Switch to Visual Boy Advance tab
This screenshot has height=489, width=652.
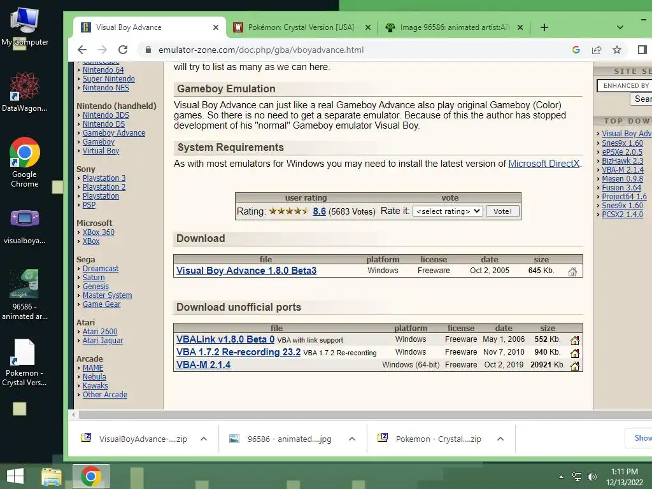pyautogui.click(x=150, y=27)
